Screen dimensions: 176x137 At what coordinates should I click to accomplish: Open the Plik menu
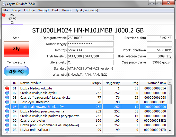tap(6, 10)
